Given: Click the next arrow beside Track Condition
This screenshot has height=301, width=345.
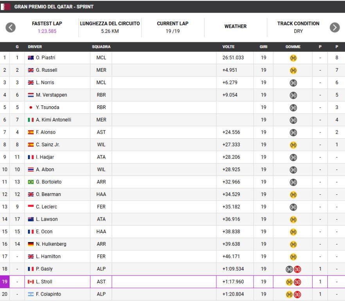Looking at the screenshot, I should 335,27.
